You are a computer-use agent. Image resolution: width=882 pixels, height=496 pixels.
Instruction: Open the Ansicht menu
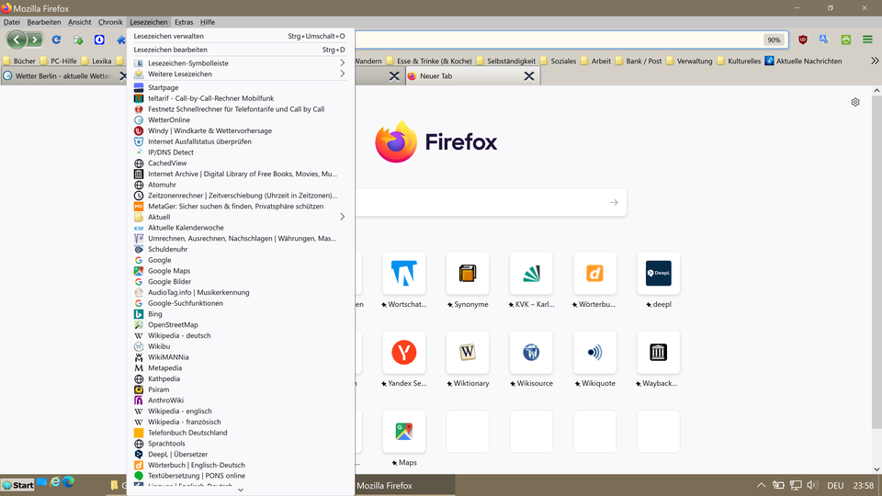79,22
